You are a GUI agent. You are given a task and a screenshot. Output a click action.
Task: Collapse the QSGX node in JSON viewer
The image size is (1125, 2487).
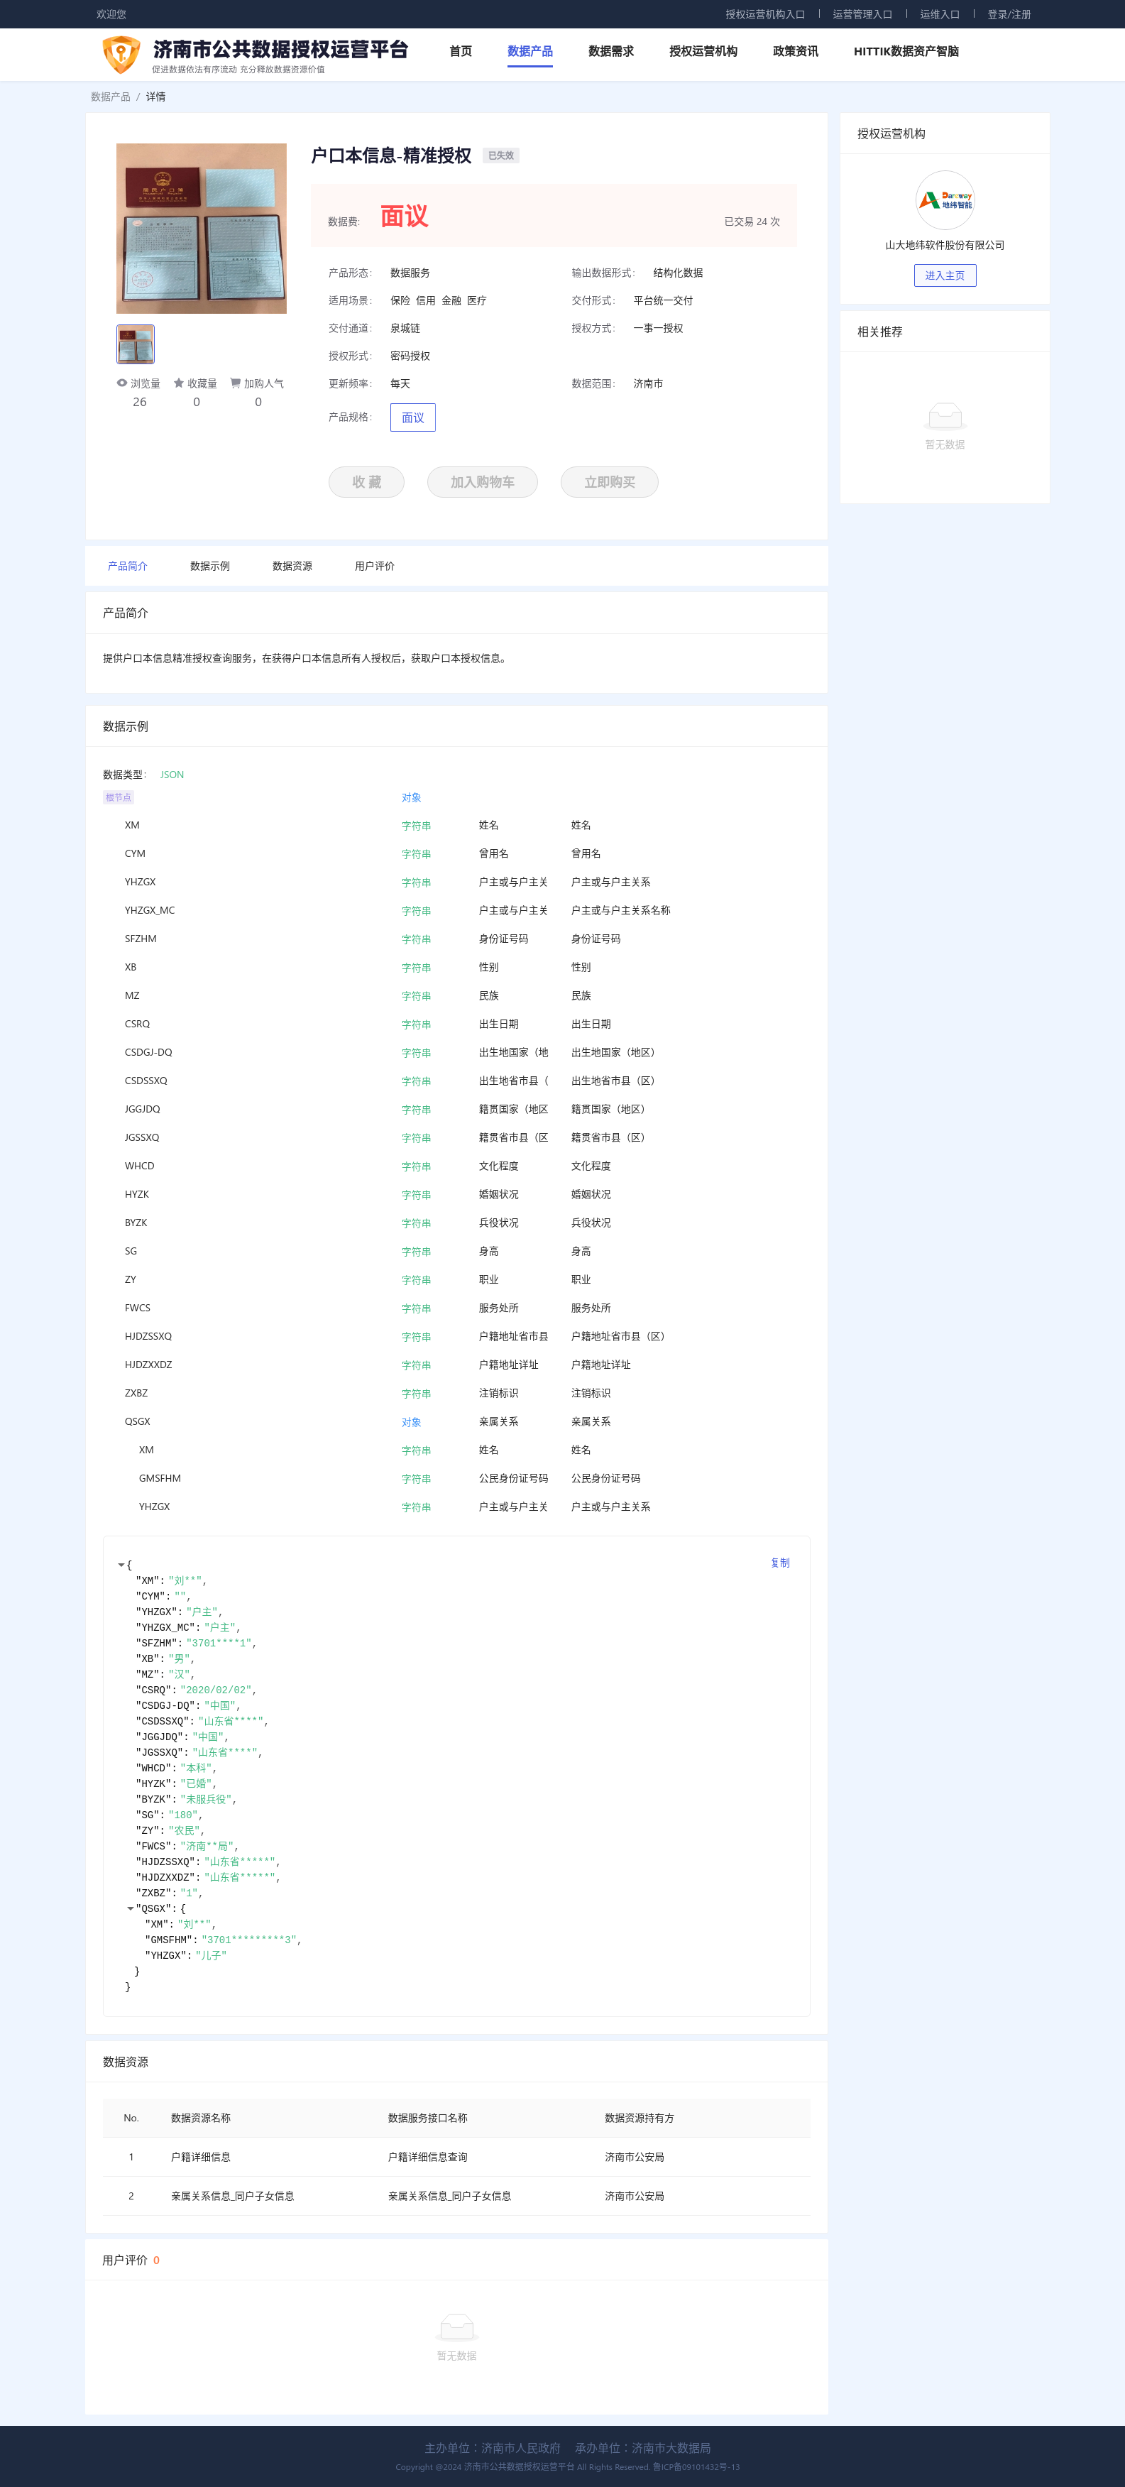coord(131,1908)
